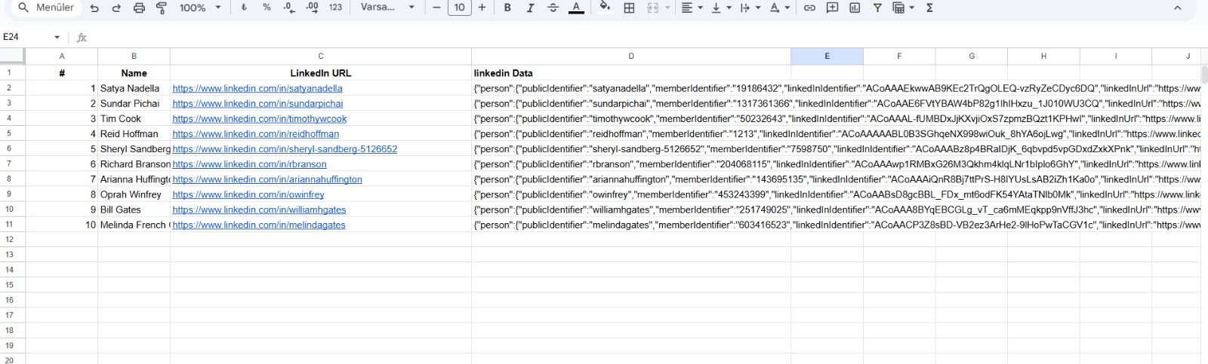The image size is (1208, 364).
Task: Insert a comment
Action: (x=832, y=8)
